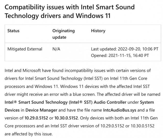Select the Status column header

click(13, 31)
